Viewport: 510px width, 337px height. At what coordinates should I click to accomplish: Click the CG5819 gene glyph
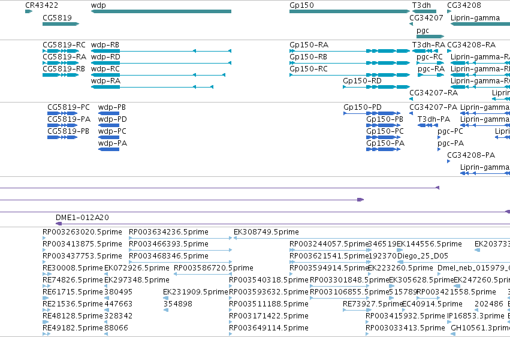point(61,24)
